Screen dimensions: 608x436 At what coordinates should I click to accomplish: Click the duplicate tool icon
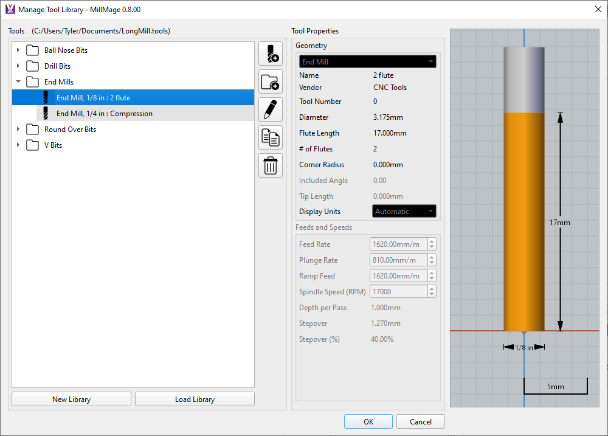pyautogui.click(x=271, y=137)
